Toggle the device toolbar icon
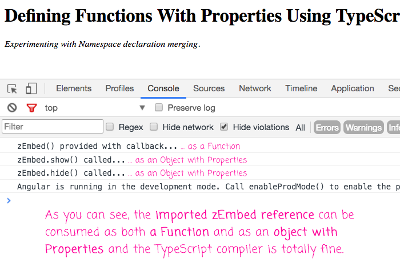This screenshot has height=271, width=400. pos(31,88)
